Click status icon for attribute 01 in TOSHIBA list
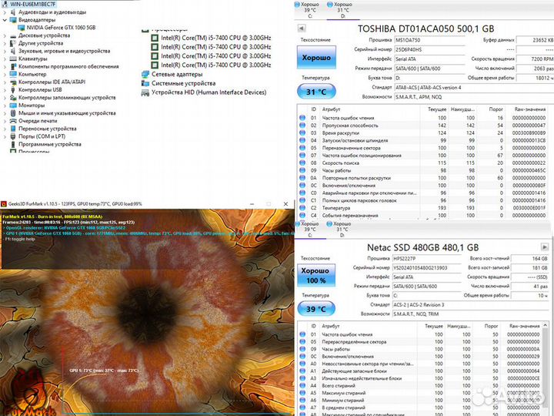The image size is (554, 416). (302, 118)
